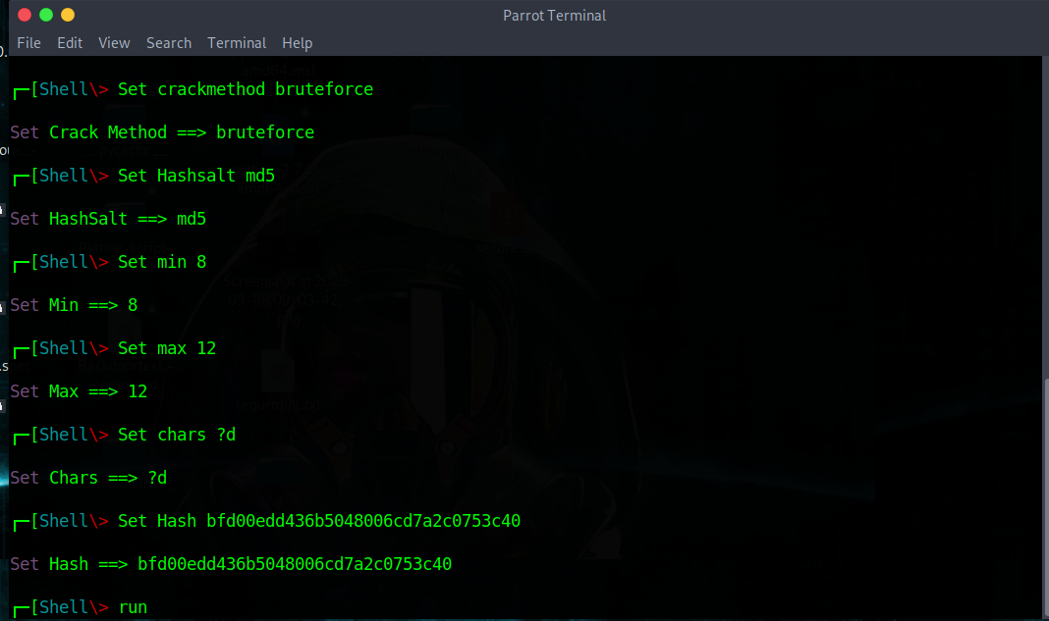
Task: Open the Help menu
Action: point(297,43)
